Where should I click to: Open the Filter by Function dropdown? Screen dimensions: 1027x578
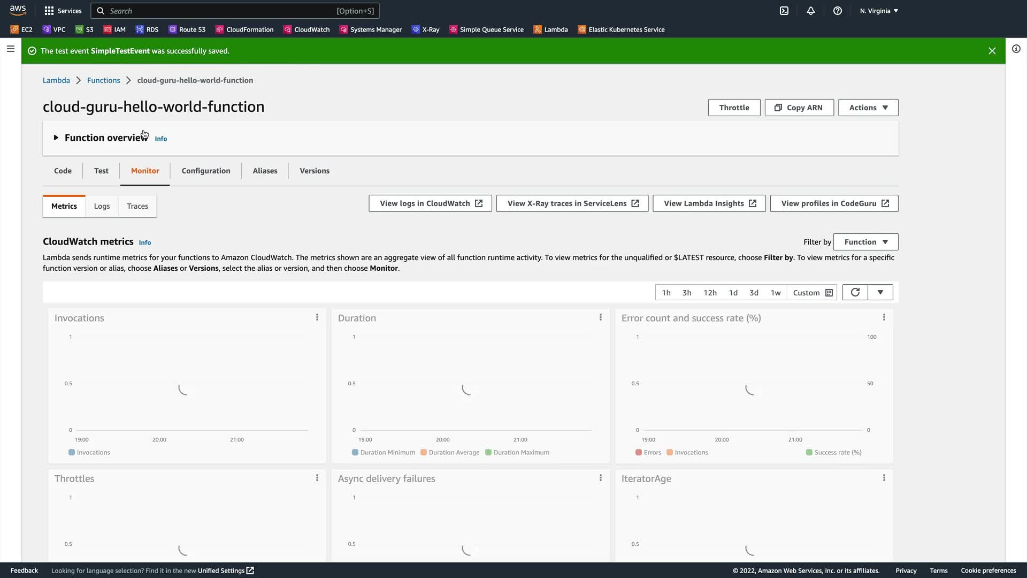point(865,242)
